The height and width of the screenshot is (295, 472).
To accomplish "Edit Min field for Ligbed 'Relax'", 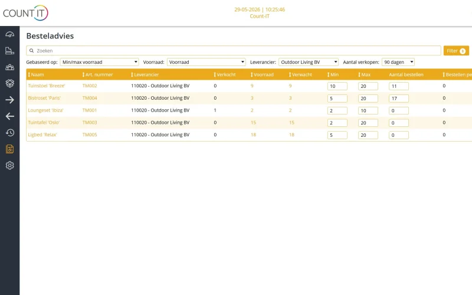I will 337,135.
